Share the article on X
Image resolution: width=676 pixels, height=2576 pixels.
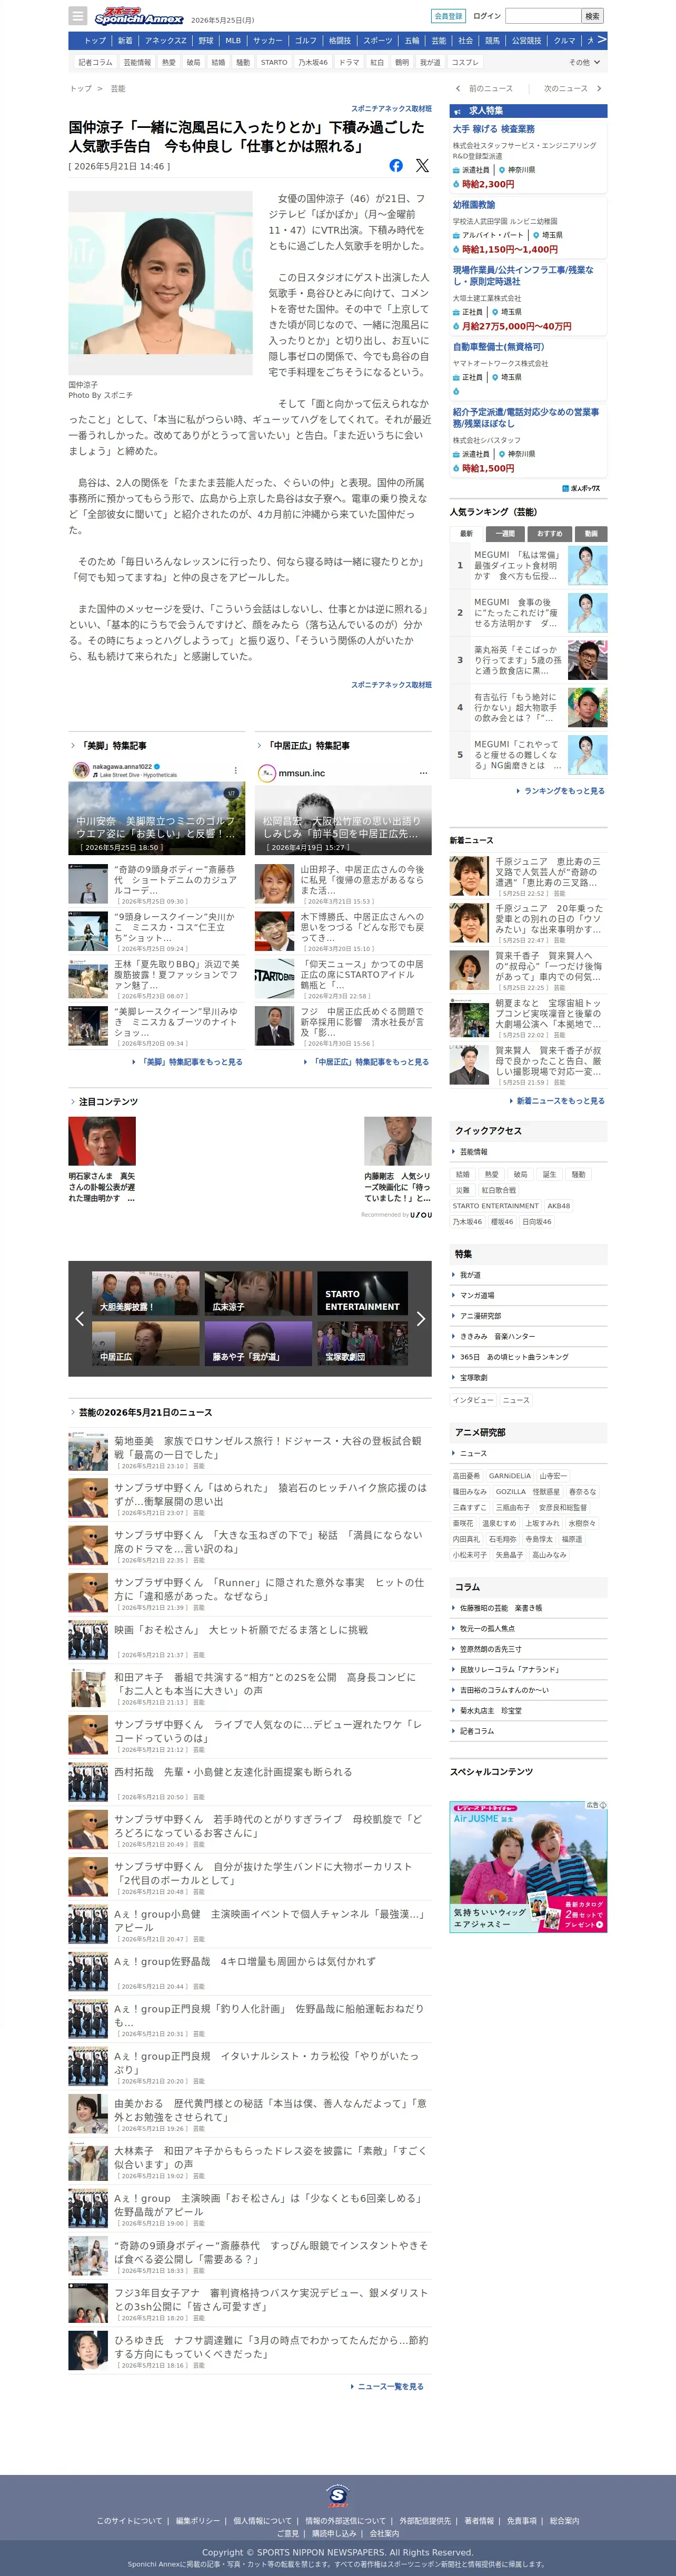422,166
